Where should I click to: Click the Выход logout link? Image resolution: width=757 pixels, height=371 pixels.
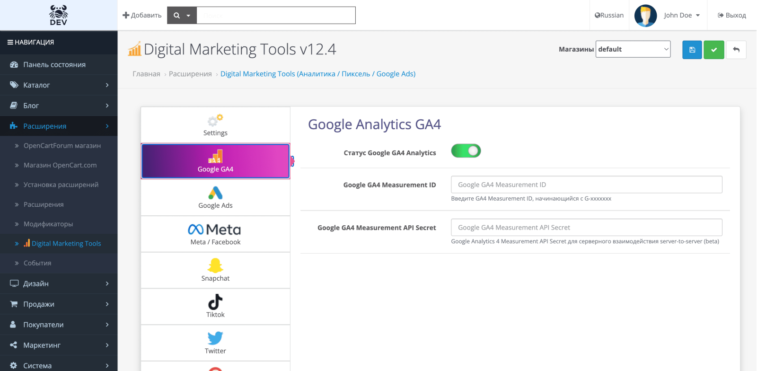732,16
